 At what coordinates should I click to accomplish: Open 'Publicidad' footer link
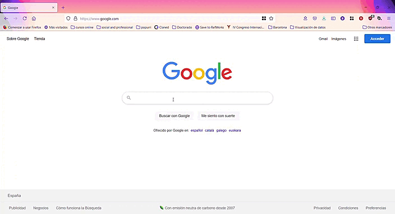point(17,208)
